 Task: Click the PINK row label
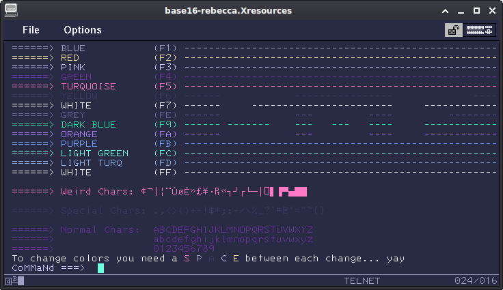(73, 68)
